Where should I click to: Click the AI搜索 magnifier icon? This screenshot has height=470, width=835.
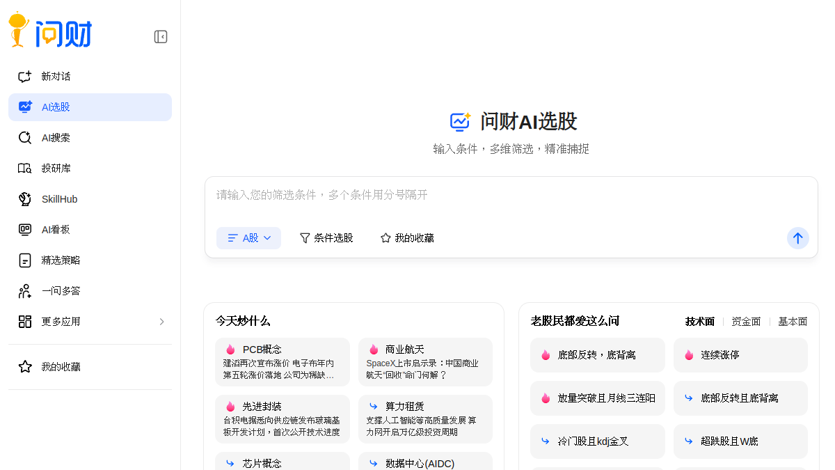(x=25, y=138)
